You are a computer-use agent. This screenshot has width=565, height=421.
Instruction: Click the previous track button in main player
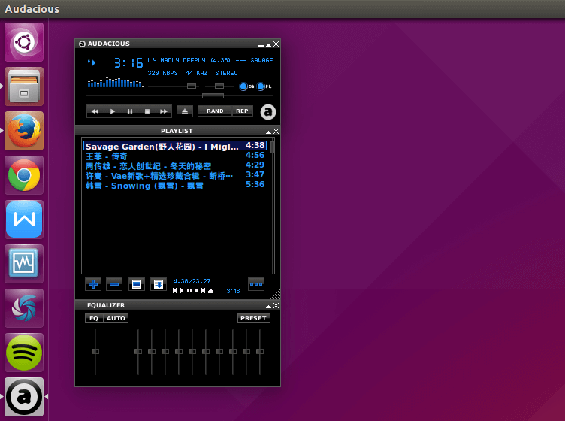click(x=95, y=111)
